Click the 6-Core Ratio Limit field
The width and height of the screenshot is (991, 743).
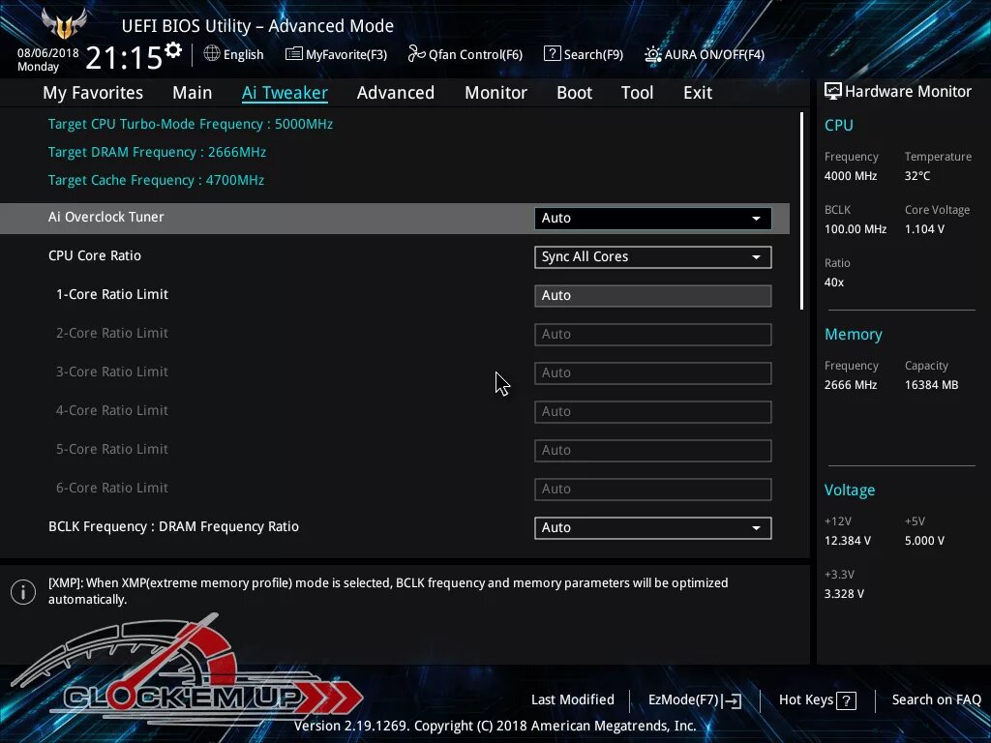(653, 489)
